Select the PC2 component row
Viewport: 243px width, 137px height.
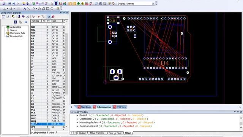[48, 110]
